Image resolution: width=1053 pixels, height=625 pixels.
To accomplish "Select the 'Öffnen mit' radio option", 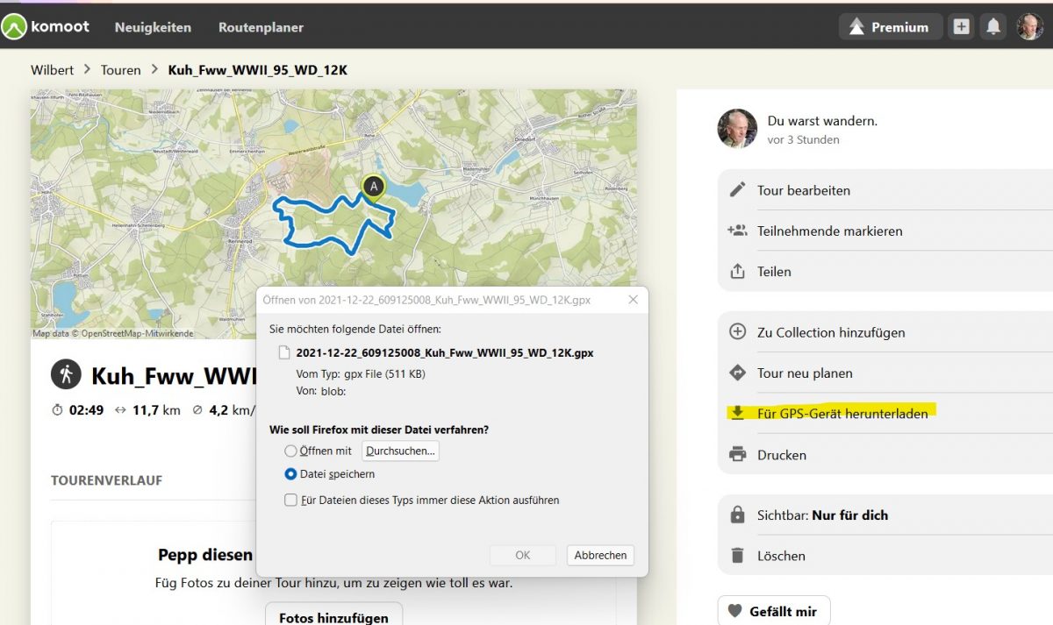I will [x=290, y=451].
